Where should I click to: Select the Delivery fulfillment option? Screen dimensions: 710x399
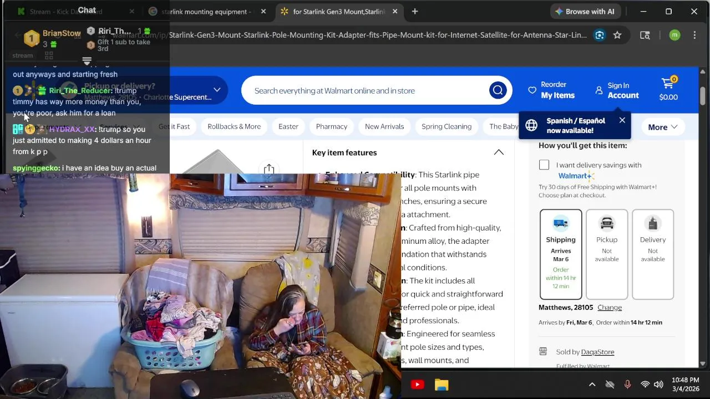653,254
